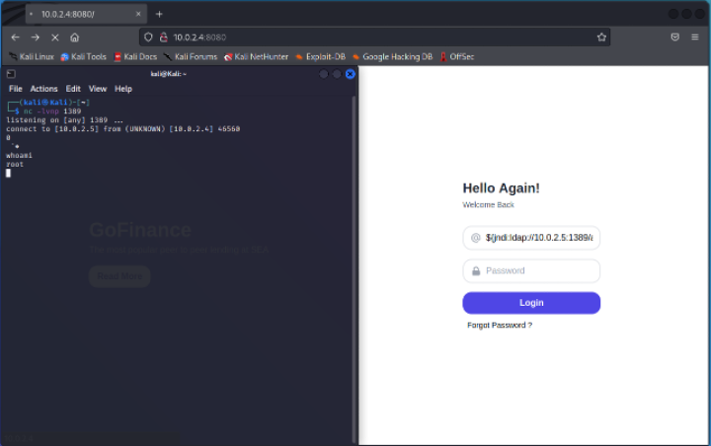Click the 'root' output line in terminal

pyautogui.click(x=15, y=164)
